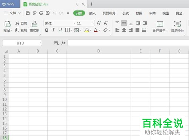Open the font size dropdown showing 11
The height and width of the screenshot is (140, 189).
(93, 23)
